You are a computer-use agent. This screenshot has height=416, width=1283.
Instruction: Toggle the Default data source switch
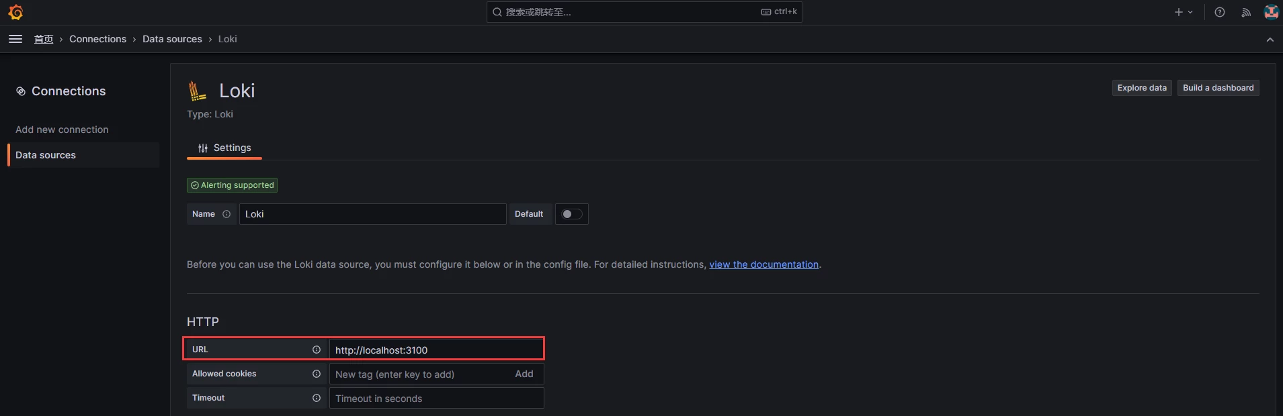572,214
